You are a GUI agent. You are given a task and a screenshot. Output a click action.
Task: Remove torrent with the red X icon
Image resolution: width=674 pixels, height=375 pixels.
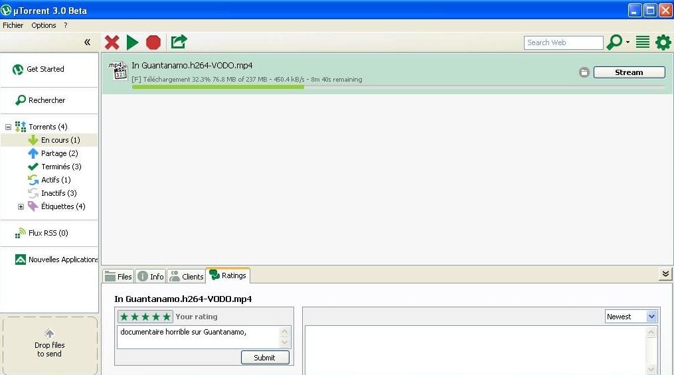click(112, 42)
